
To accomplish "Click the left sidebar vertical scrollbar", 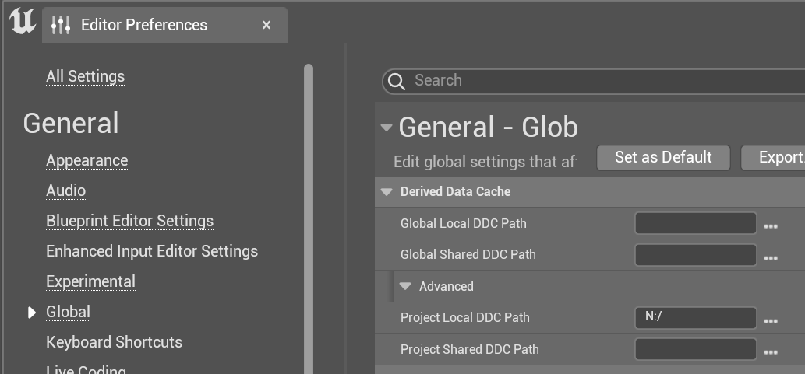I will (x=309, y=218).
